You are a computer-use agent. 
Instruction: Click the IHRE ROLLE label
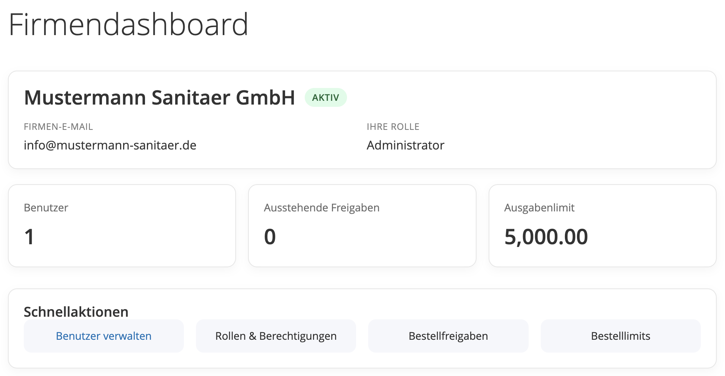pyautogui.click(x=393, y=127)
